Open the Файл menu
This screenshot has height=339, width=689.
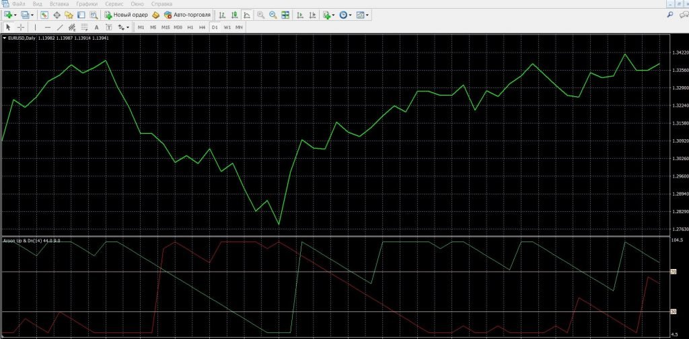(x=18, y=4)
